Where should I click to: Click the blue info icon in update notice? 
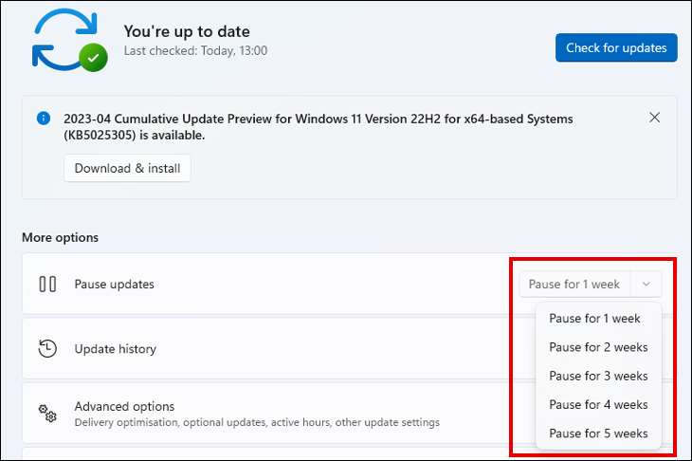click(44, 119)
